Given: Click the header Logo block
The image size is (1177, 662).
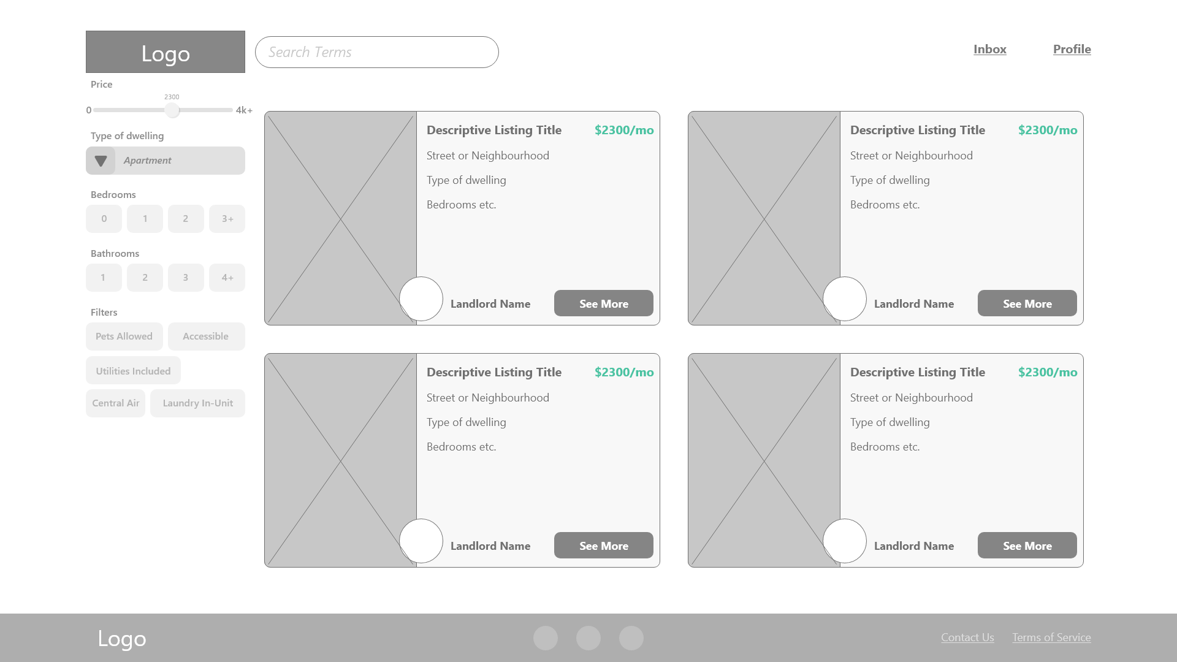Looking at the screenshot, I should pyautogui.click(x=165, y=52).
